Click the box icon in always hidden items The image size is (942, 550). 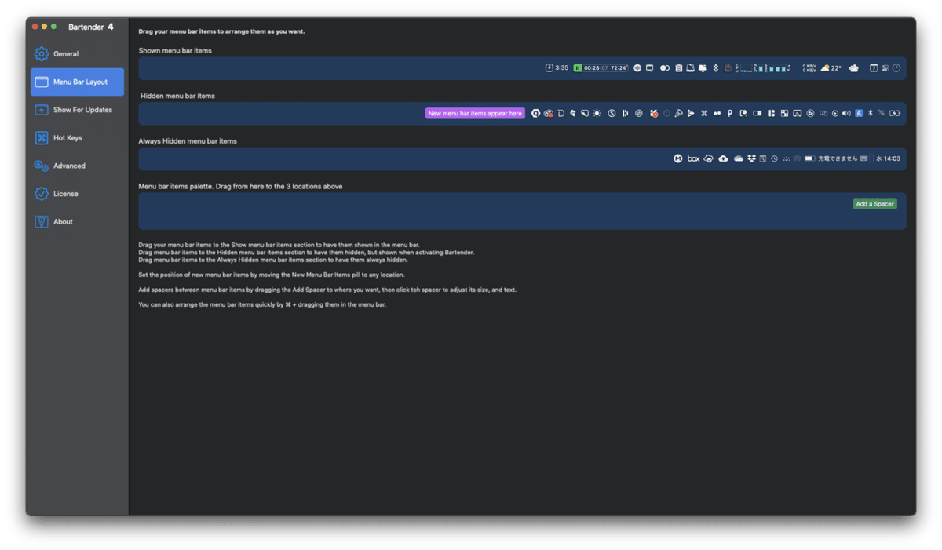click(694, 158)
